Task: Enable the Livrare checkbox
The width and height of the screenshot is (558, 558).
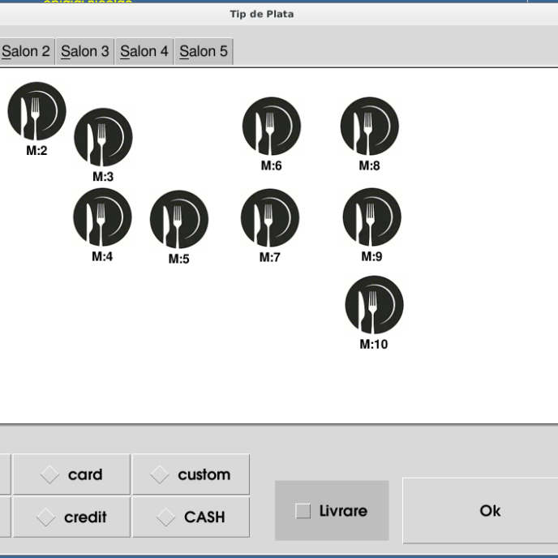Action: (x=303, y=511)
